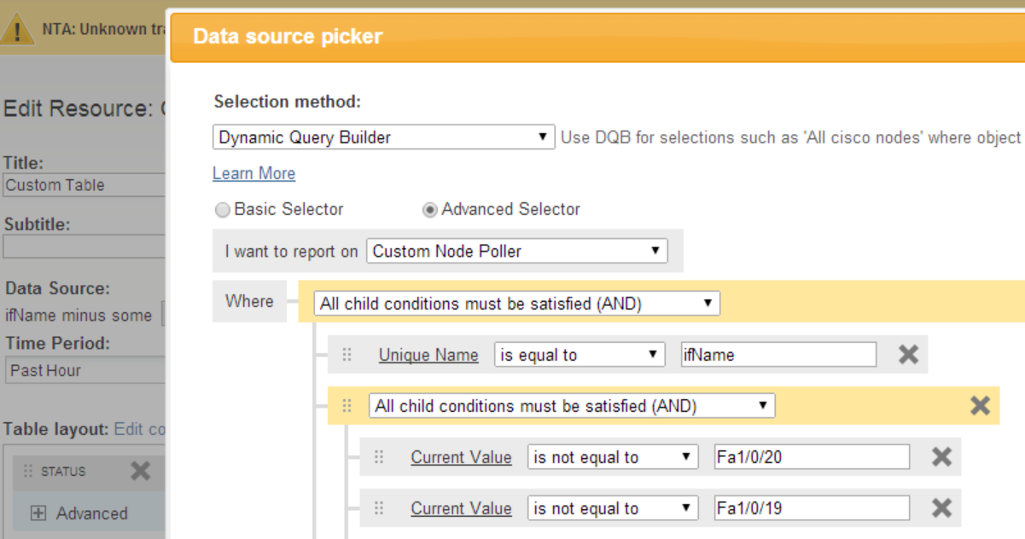
Task: Remove the Fa1/0/20 condition row
Action: 941,457
